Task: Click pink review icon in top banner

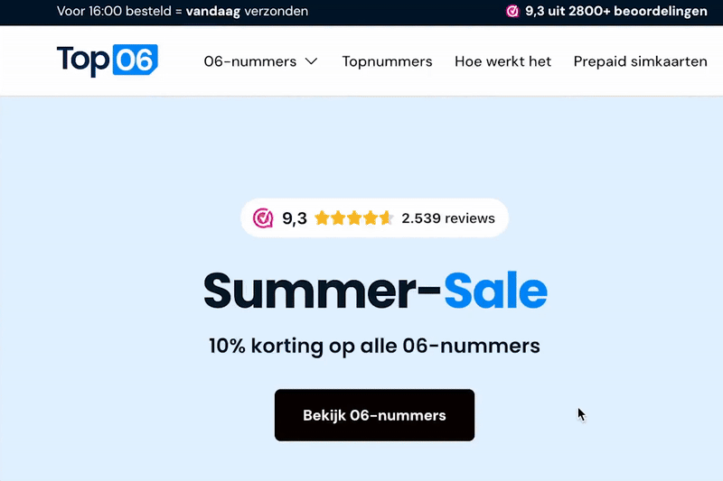Action: (x=512, y=11)
